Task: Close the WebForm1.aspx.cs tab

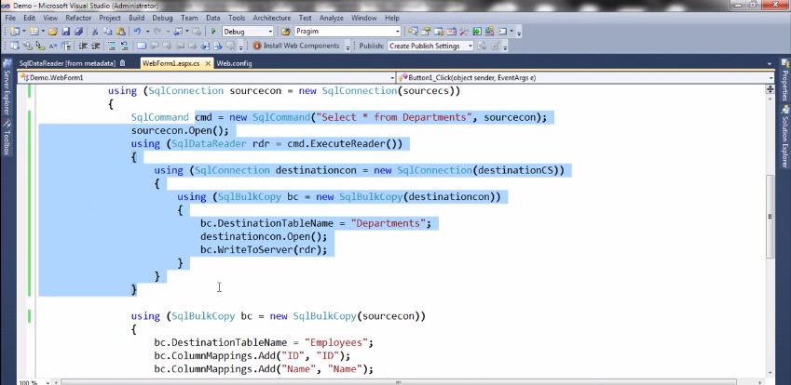Action: pyautogui.click(x=208, y=64)
